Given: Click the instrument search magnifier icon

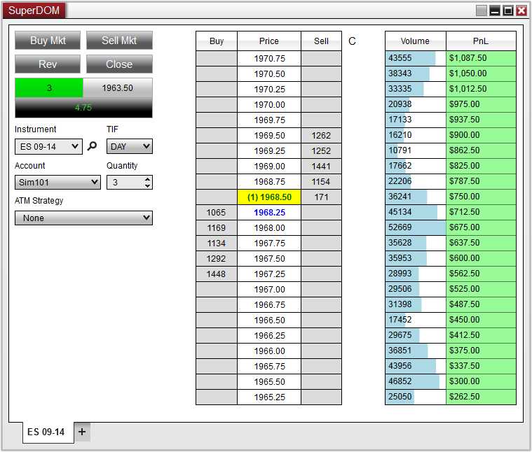Looking at the screenshot, I should 92,147.
